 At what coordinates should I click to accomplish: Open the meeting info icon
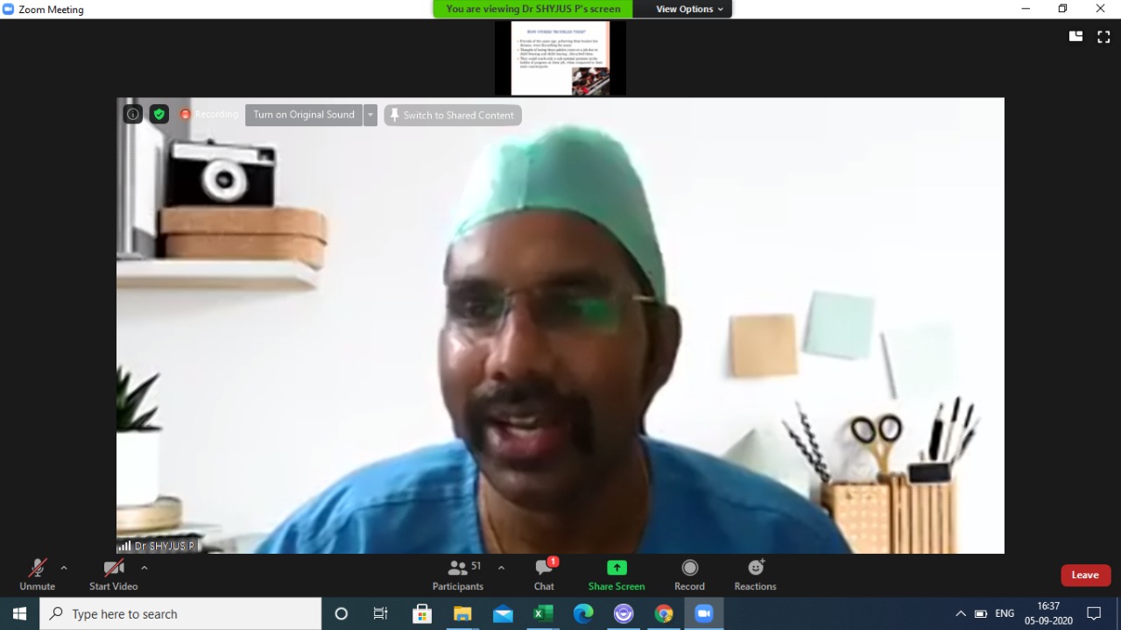click(x=132, y=114)
